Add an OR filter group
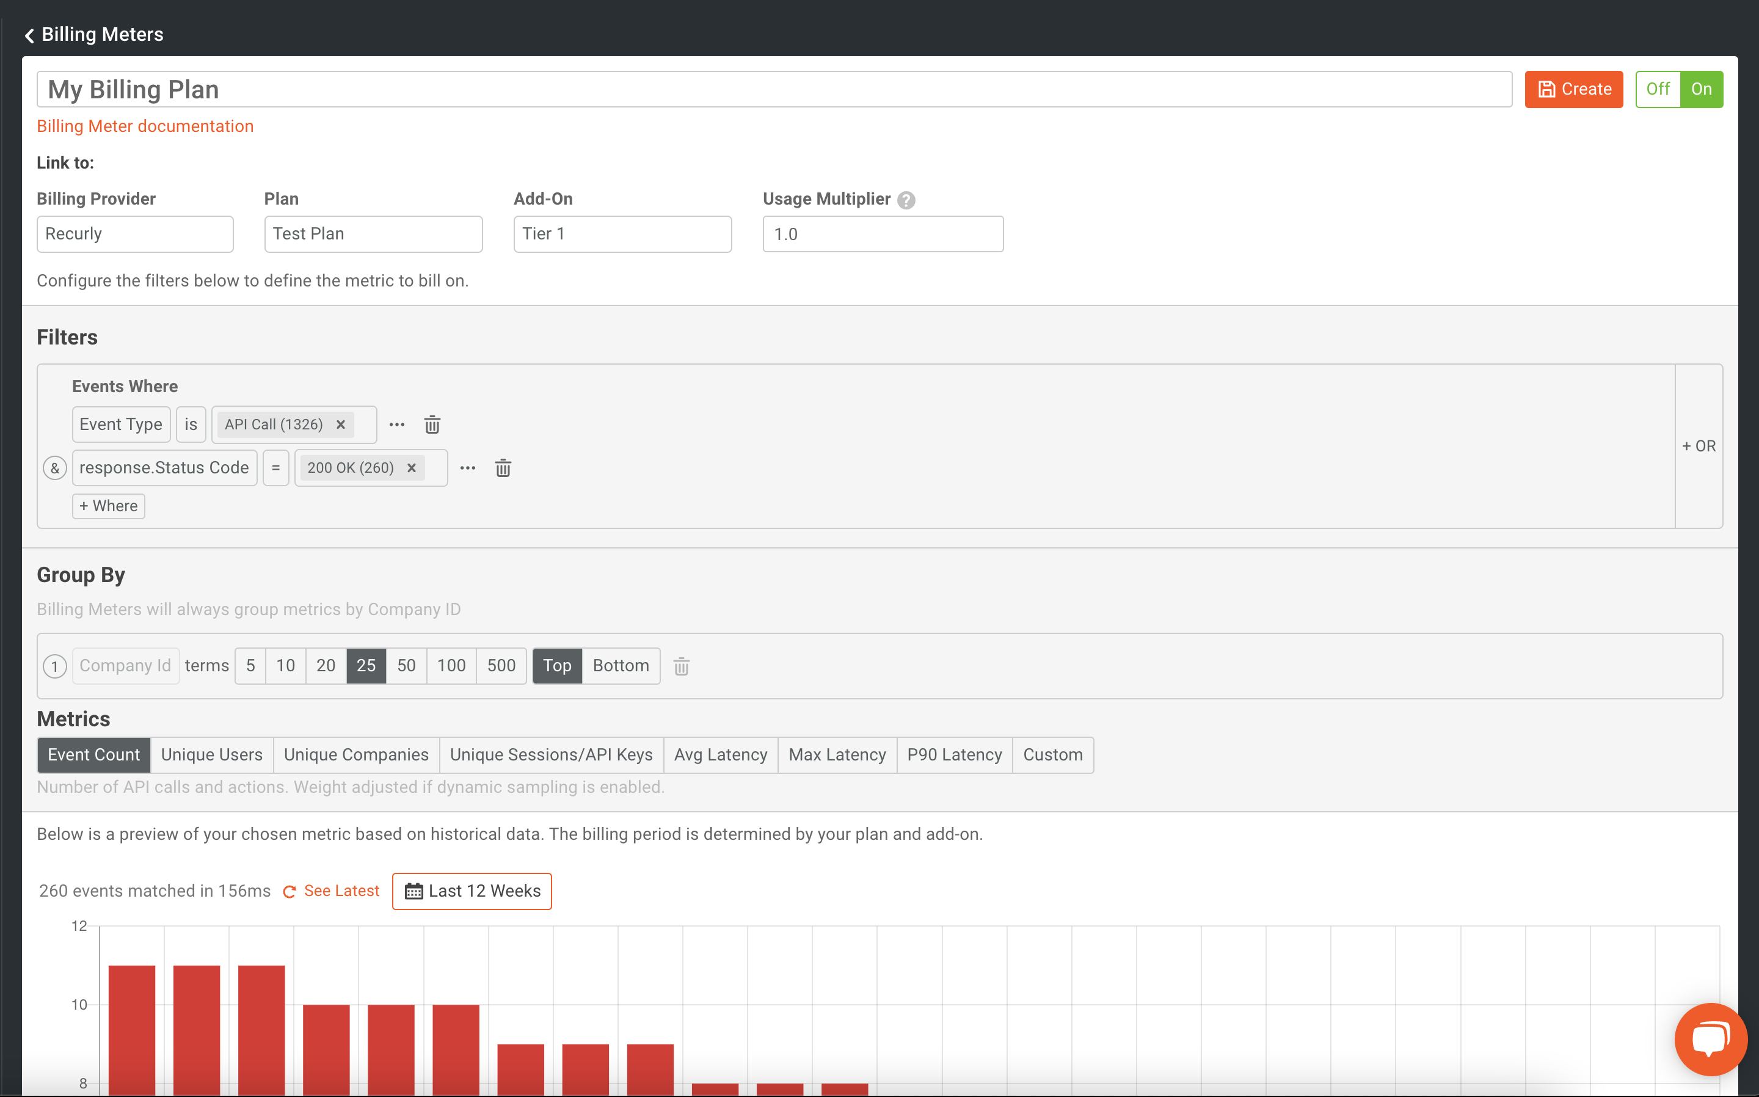Viewport: 1759px width, 1097px height. pos(1699,446)
